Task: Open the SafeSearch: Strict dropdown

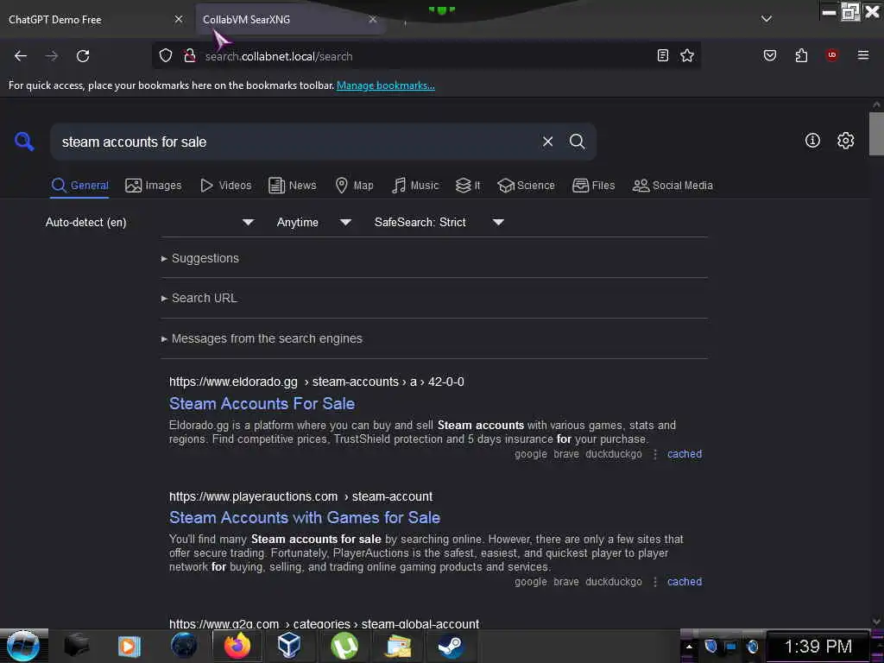Action: click(x=439, y=222)
